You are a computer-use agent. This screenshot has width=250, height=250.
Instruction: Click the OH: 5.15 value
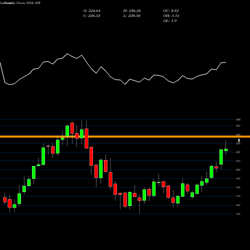pyautogui.click(x=171, y=16)
